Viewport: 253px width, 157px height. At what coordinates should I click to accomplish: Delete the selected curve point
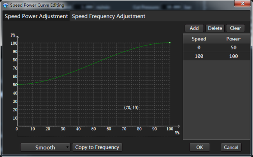coord(215,28)
